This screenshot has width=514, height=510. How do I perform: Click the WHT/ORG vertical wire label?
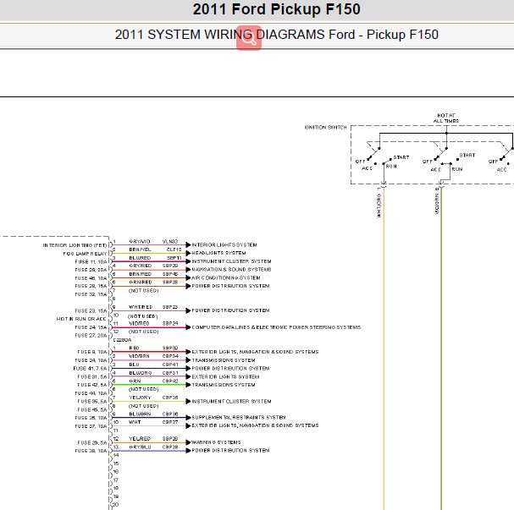pos(379,206)
